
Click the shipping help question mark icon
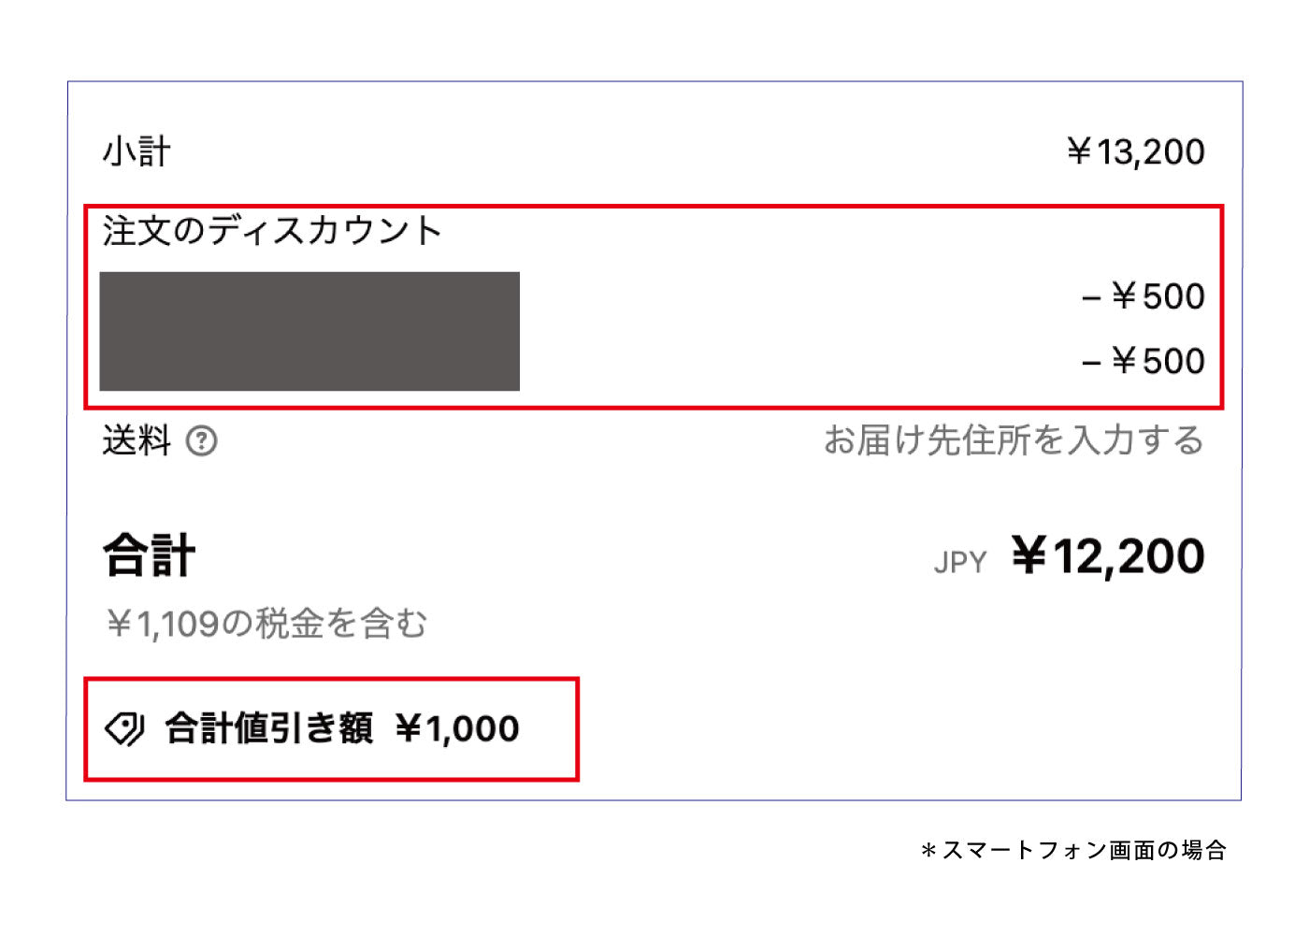(201, 440)
